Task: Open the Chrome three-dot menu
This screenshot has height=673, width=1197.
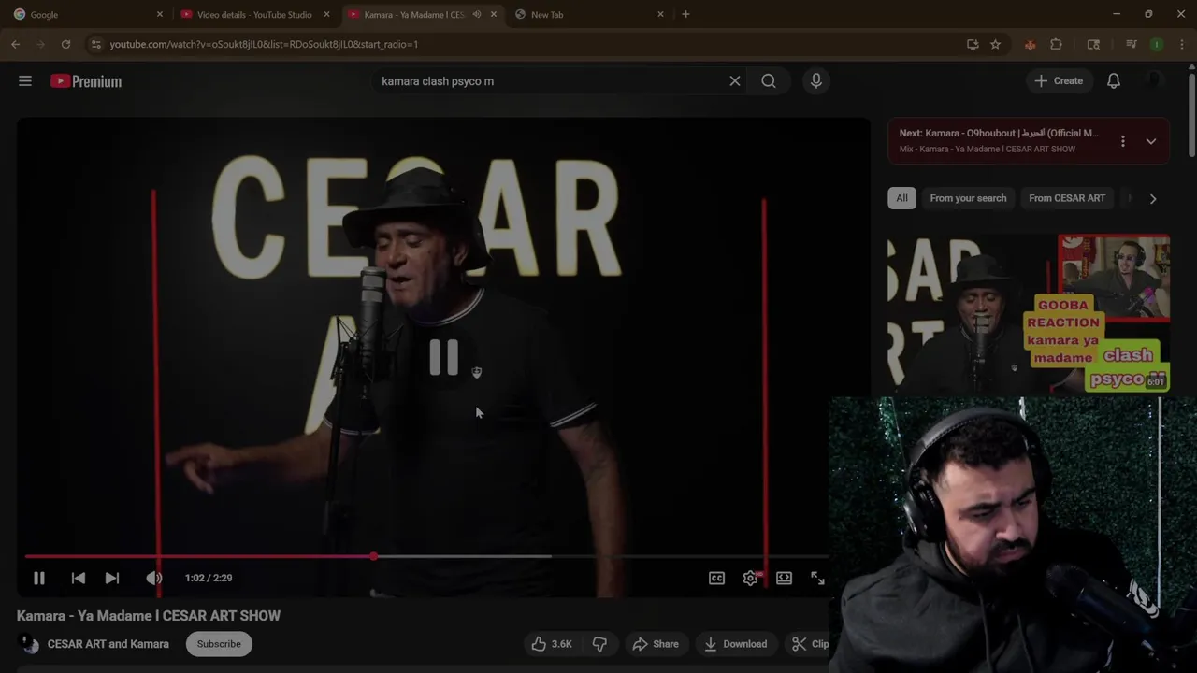Action: pyautogui.click(x=1181, y=44)
